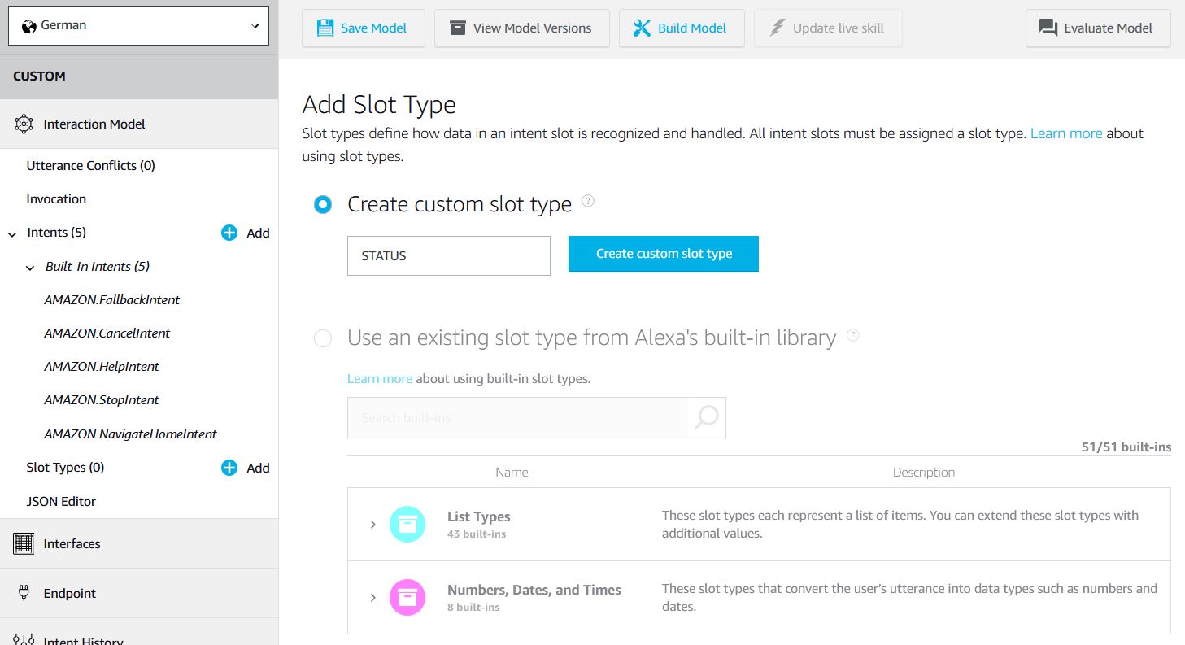
Task: Expand the List Types built-ins row
Action: click(372, 525)
